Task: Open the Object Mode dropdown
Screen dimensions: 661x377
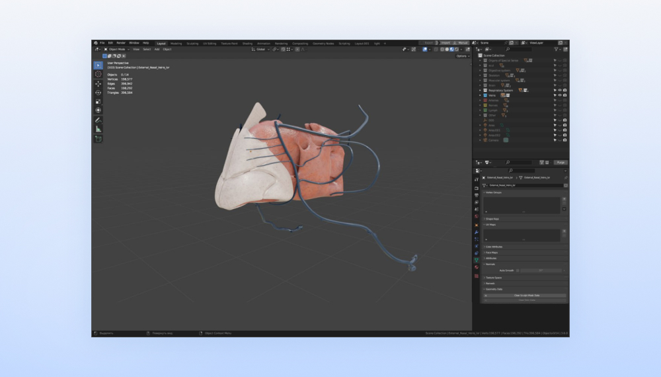Action: [117, 50]
